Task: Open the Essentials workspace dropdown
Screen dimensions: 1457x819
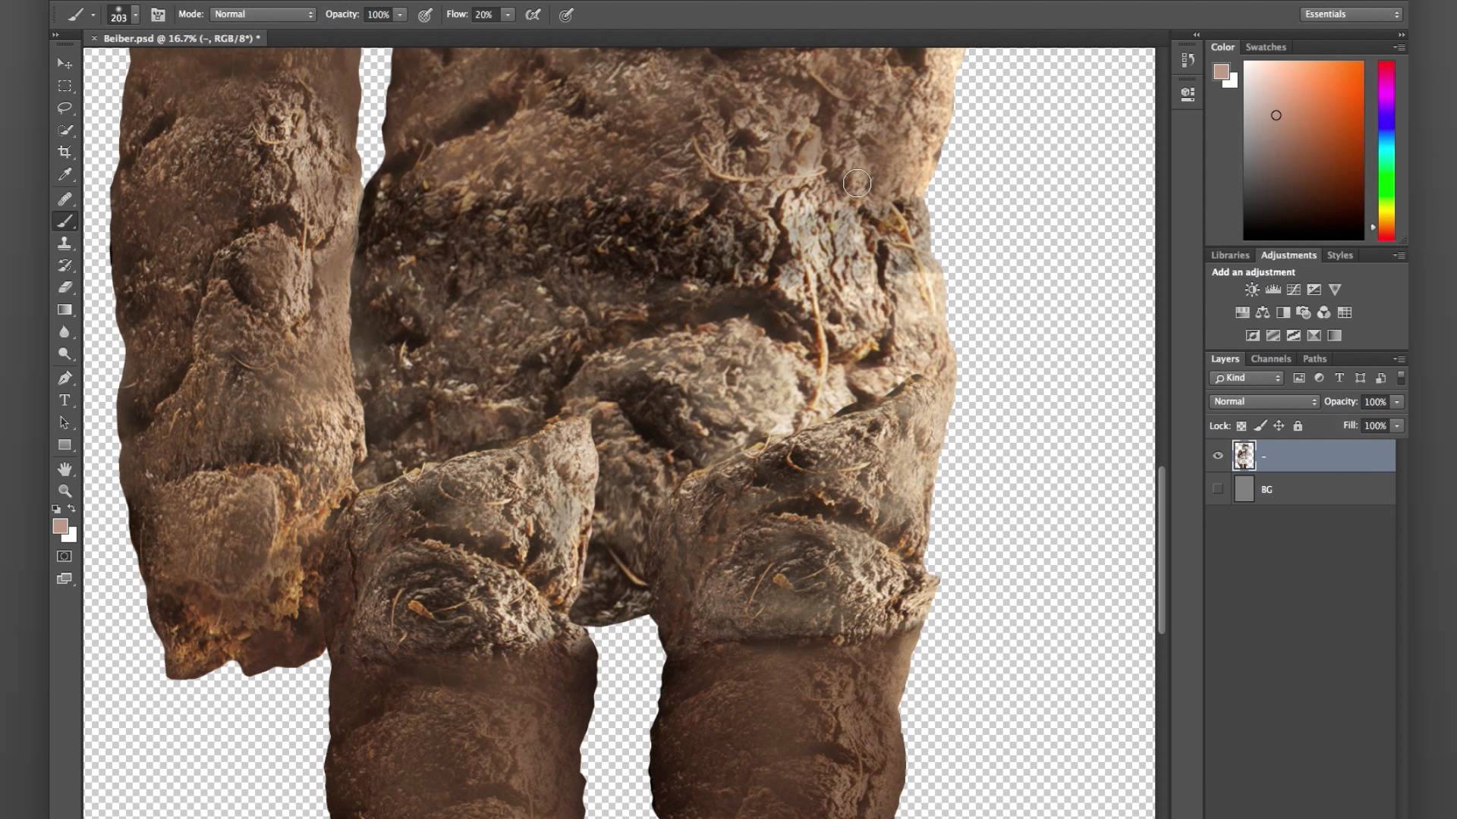Action: pos(1352,14)
